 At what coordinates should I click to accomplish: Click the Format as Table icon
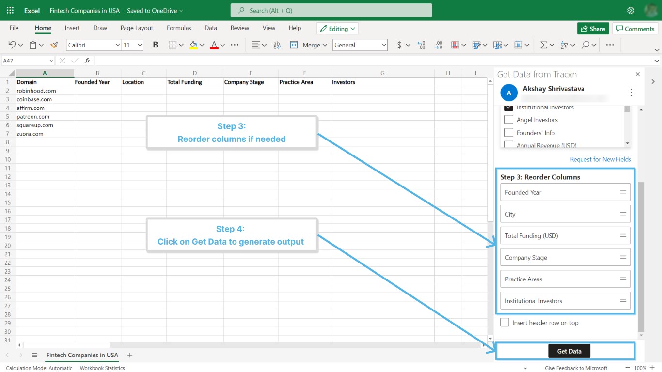click(x=497, y=45)
